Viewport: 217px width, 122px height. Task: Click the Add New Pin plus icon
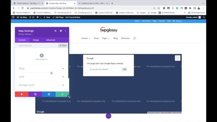(41, 56)
